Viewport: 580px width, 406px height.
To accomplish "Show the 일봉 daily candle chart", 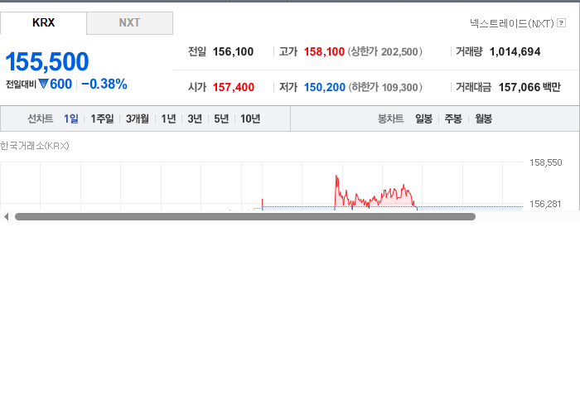I will point(423,118).
